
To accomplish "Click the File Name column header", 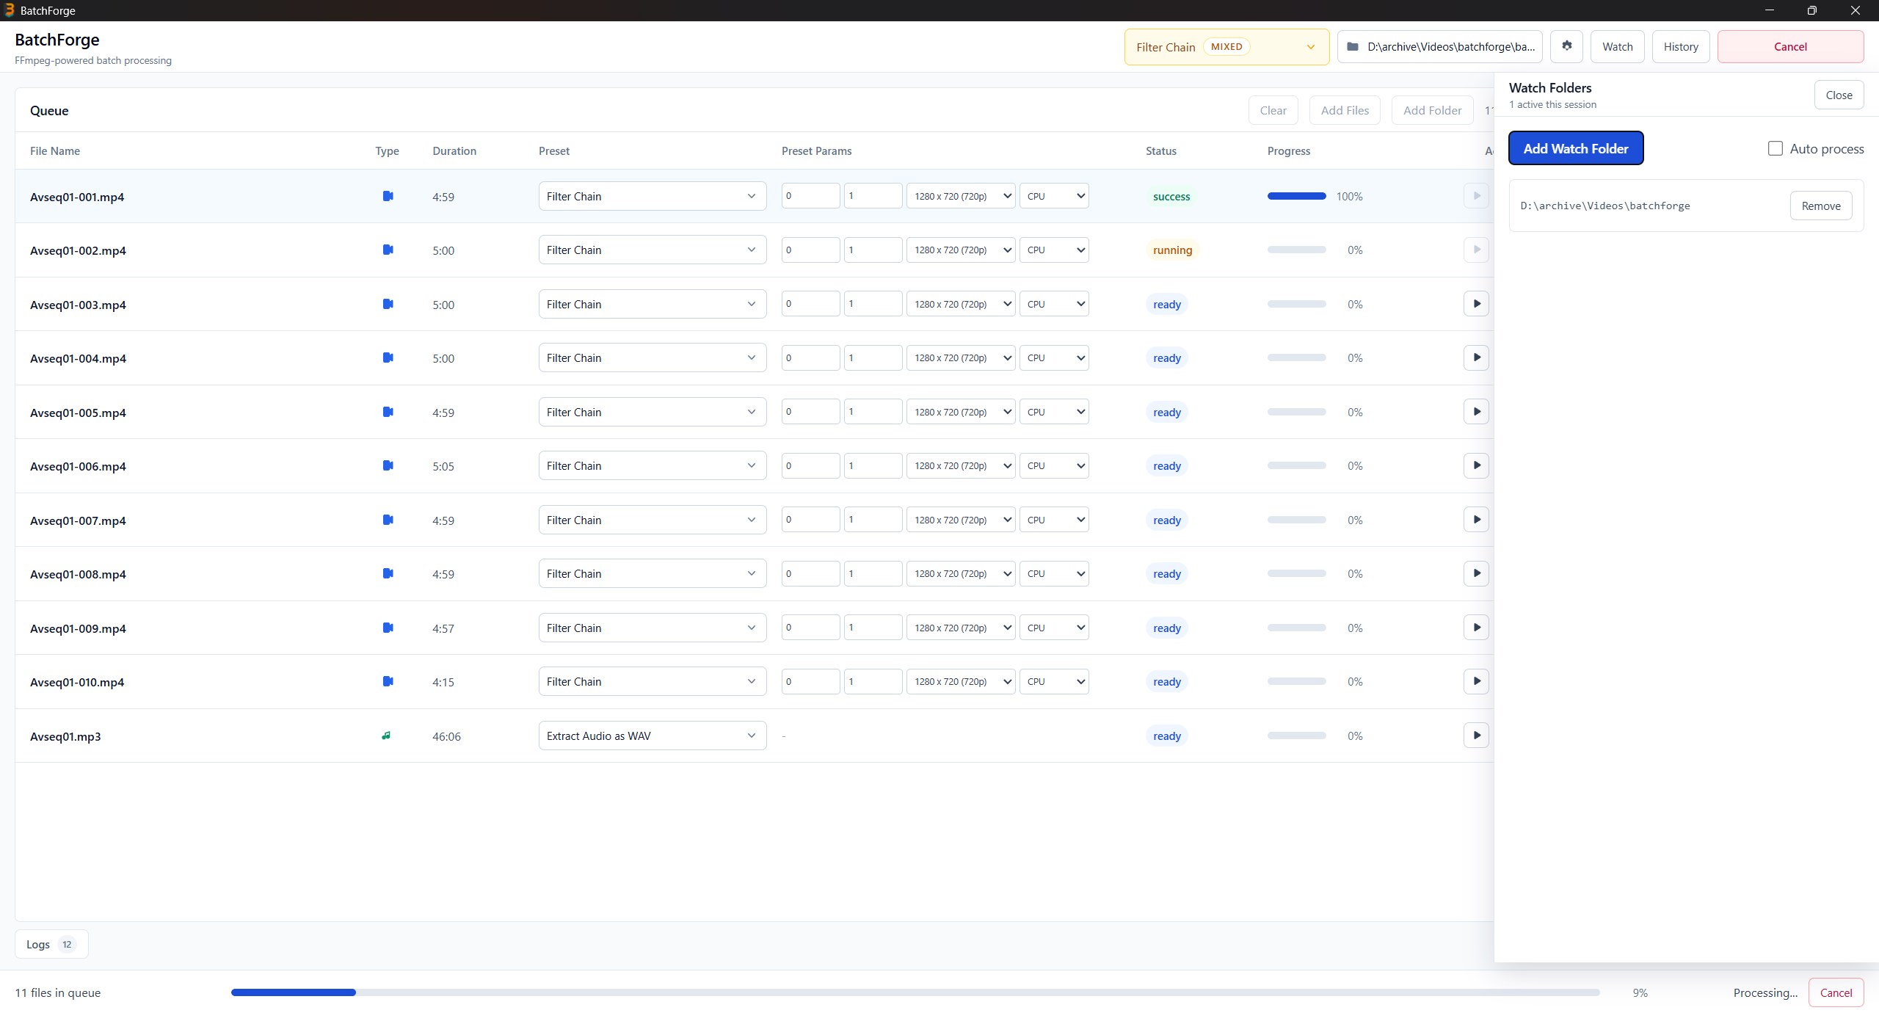I will click(55, 150).
